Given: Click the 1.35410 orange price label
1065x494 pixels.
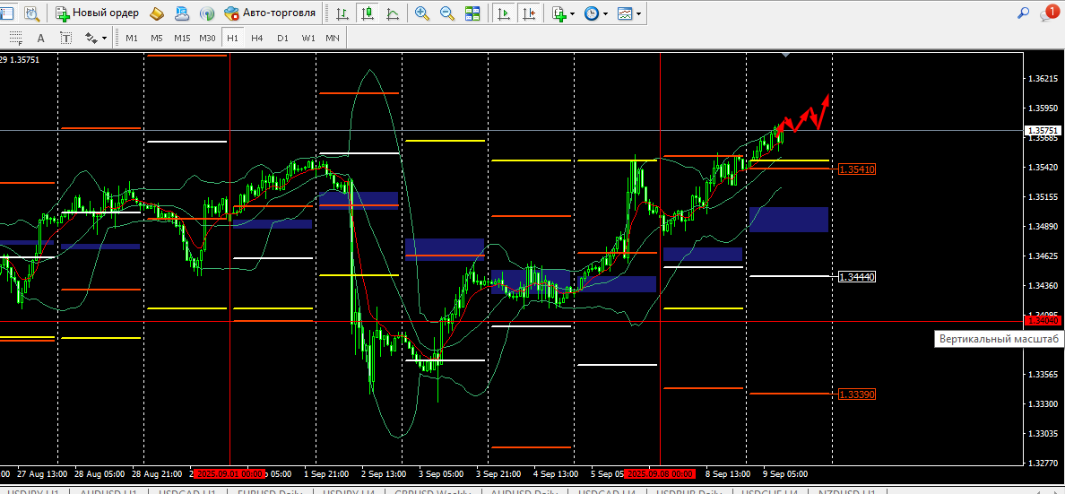Looking at the screenshot, I should 857,169.
